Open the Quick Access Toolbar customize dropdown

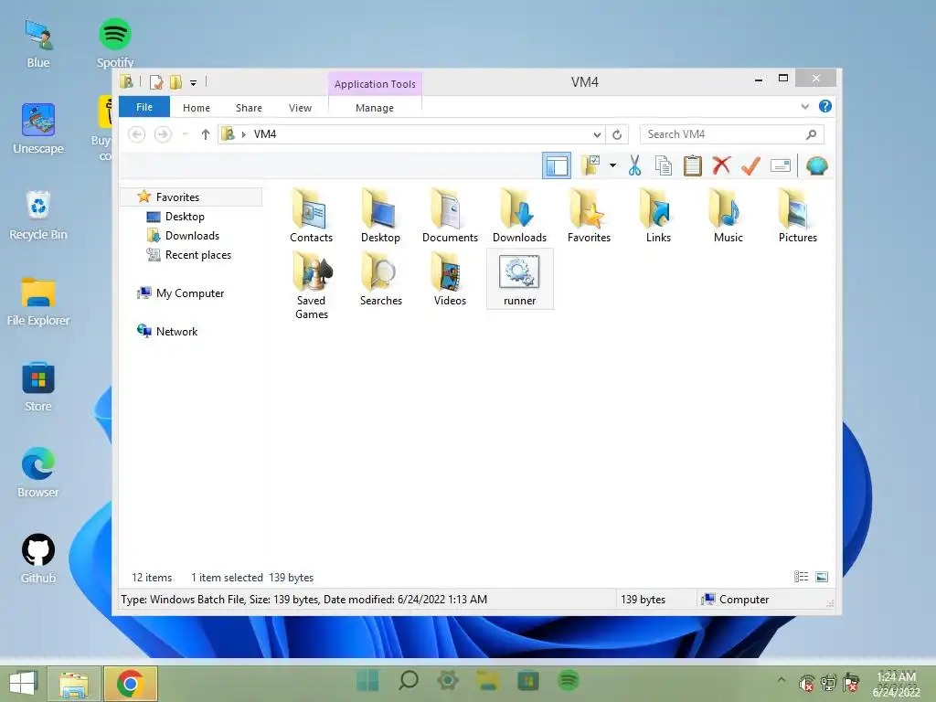click(x=193, y=82)
